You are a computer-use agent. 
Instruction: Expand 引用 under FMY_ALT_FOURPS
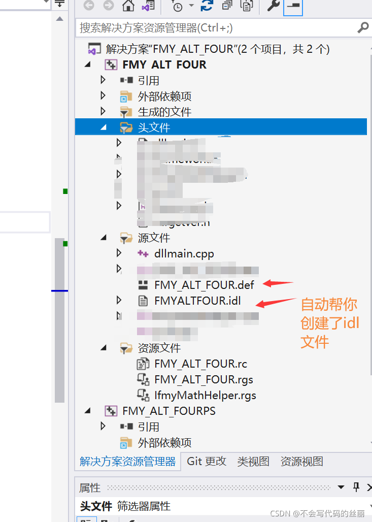pyautogui.click(x=103, y=426)
